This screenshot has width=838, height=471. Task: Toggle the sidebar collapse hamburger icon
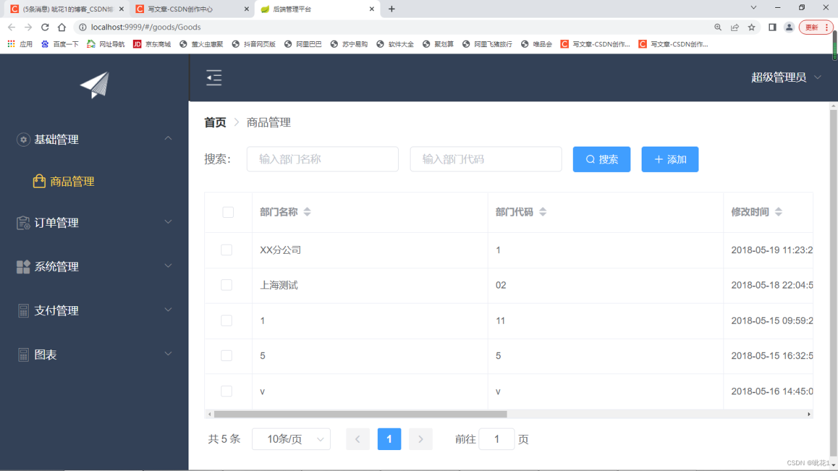point(214,78)
